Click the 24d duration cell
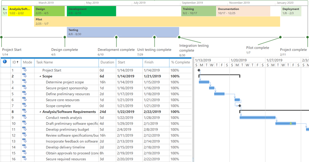 (107, 112)
